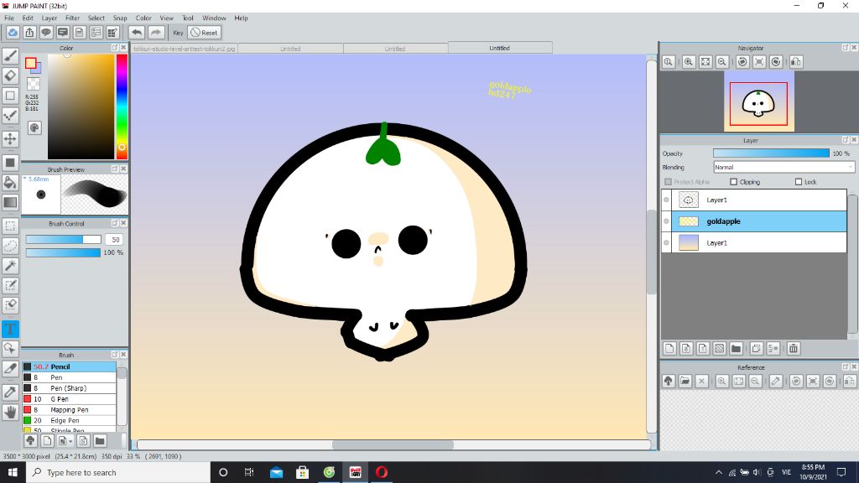Click the rainbow hue bar in Color panel
Viewport: 859px width, 483px height.
122,106
